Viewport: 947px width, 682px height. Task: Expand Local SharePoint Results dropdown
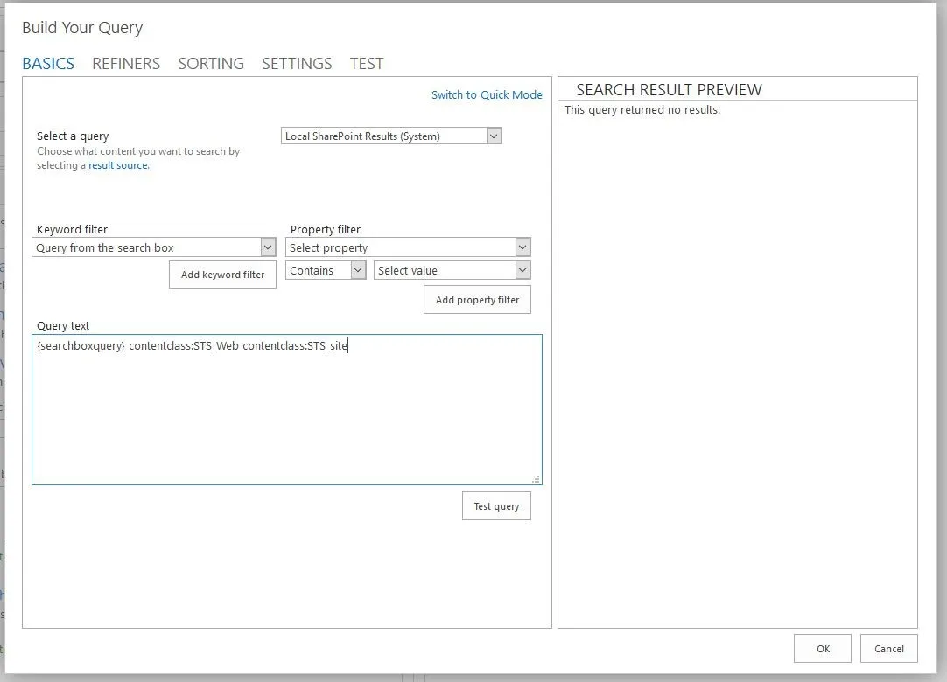(x=391, y=136)
